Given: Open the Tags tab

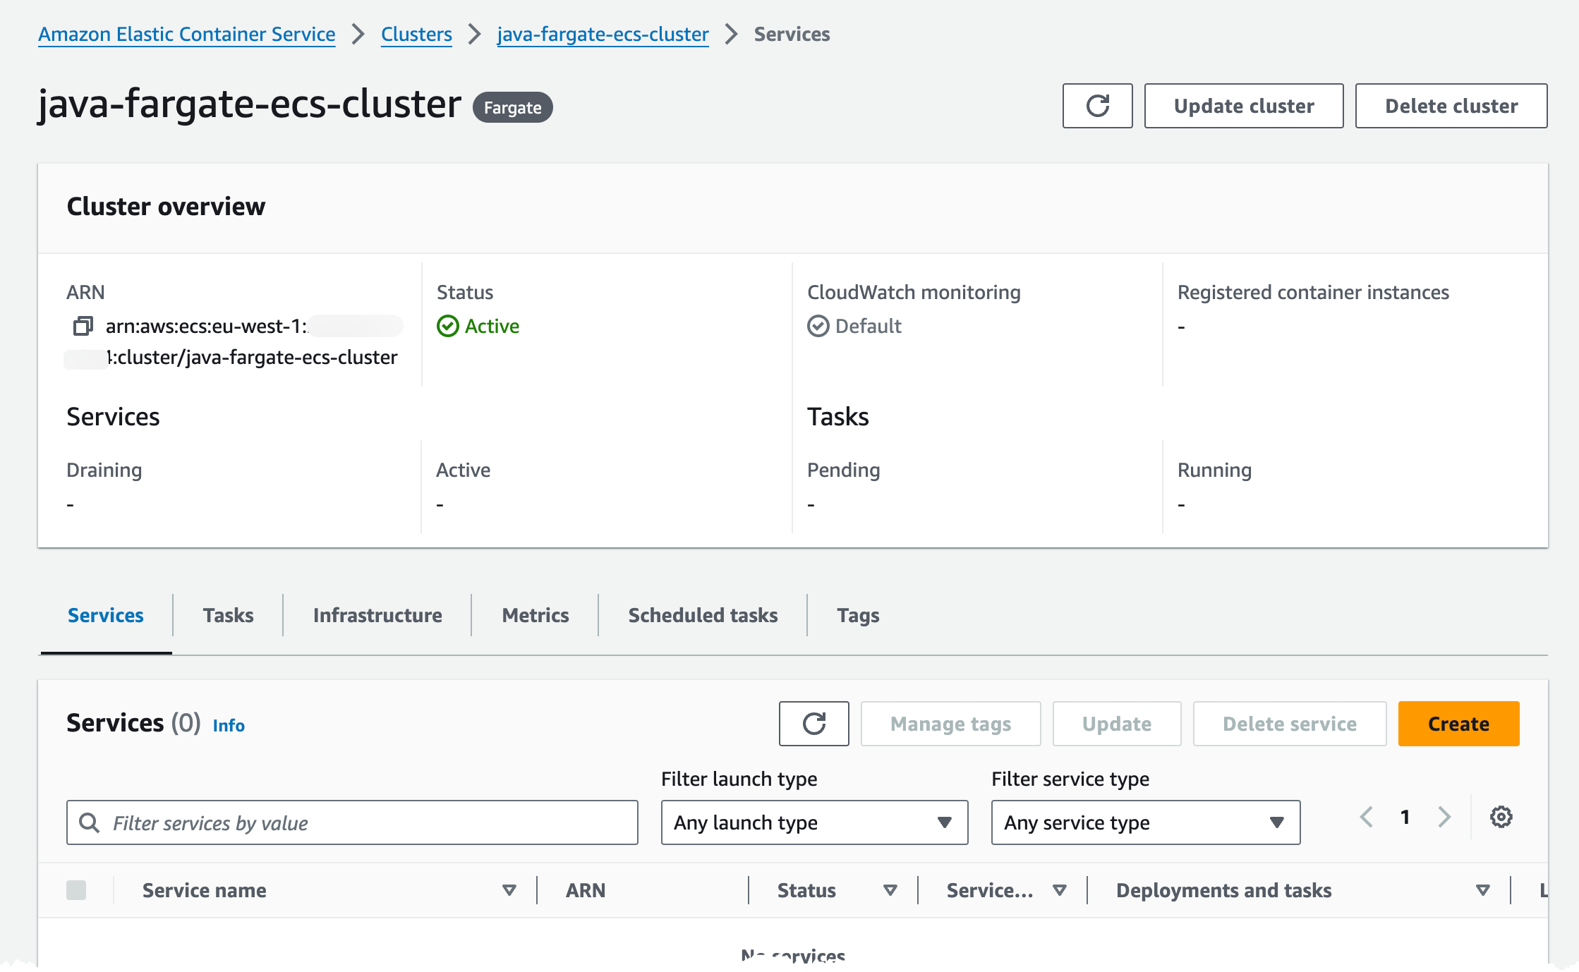Looking at the screenshot, I should pyautogui.click(x=858, y=615).
